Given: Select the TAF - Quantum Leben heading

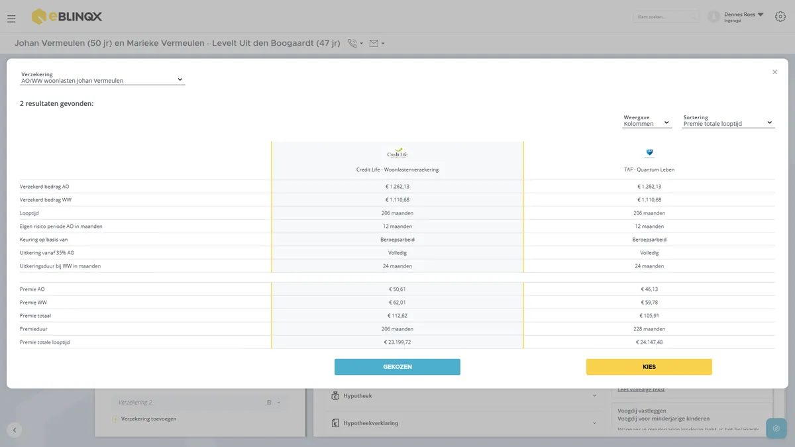Looking at the screenshot, I should 649,170.
